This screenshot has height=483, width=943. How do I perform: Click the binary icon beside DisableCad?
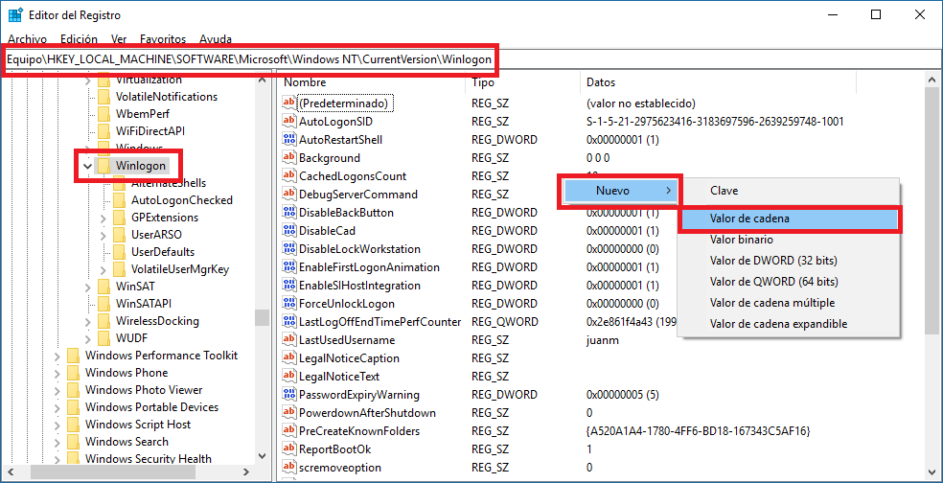pos(289,230)
